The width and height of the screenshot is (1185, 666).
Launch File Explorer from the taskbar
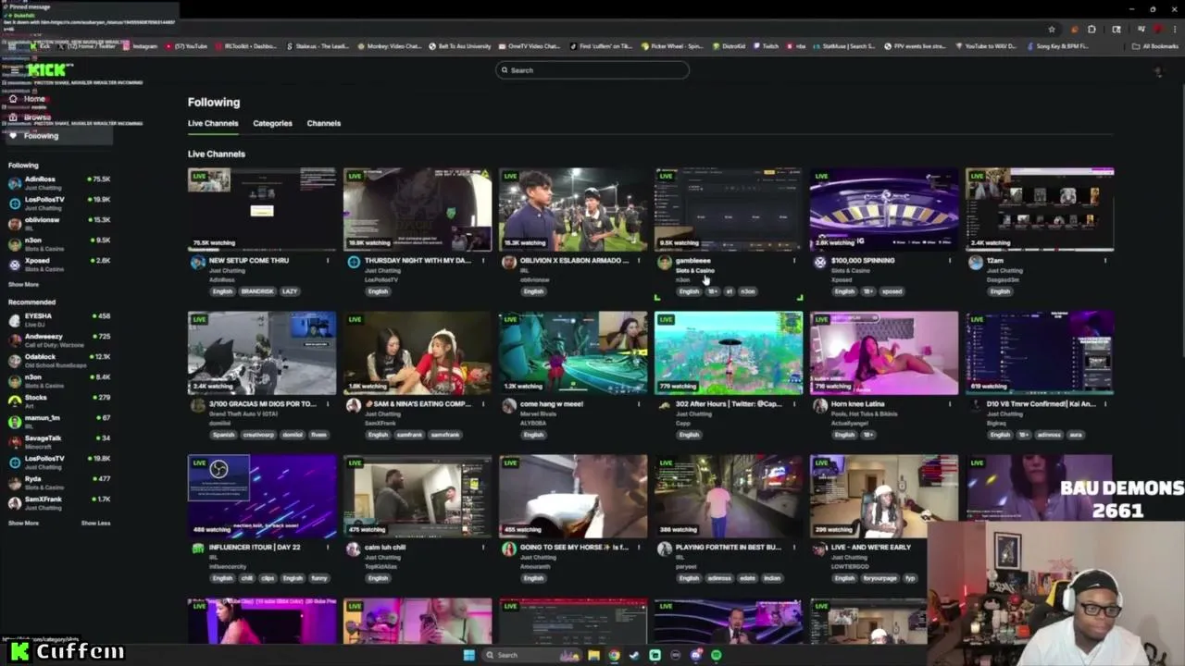click(593, 655)
